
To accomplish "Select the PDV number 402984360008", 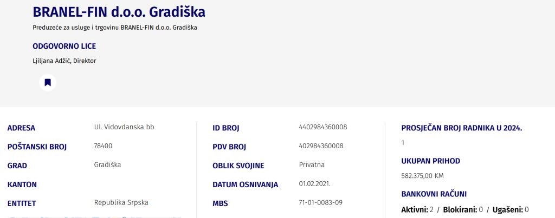I will click(x=321, y=146).
